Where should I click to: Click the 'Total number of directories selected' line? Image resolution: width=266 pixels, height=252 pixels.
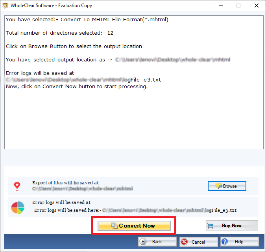(x=59, y=33)
